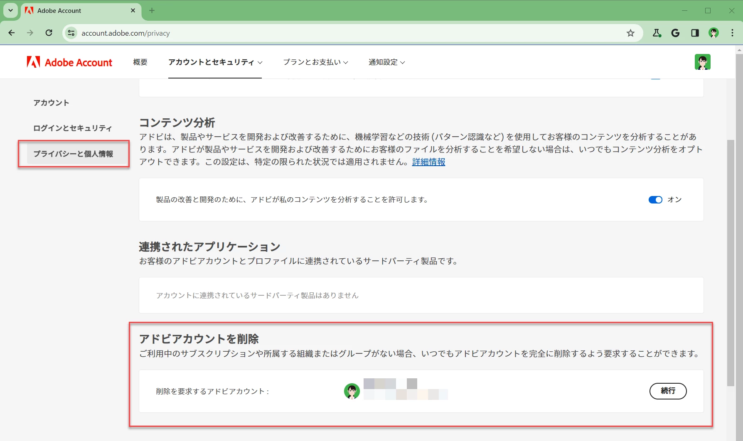Reload the Adobe privacy page
Screen dimensions: 743x441
49,33
